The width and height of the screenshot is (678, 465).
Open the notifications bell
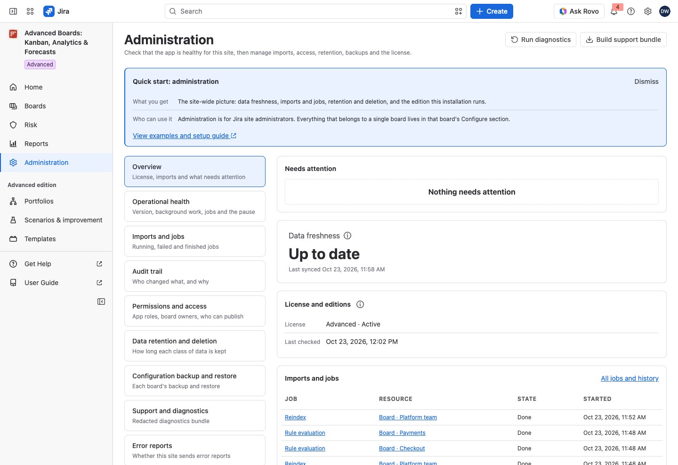pyautogui.click(x=614, y=11)
